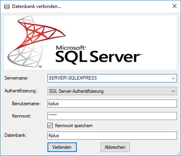Close the Datenbank verbinden dialog
Image resolution: width=181 pixels, height=156 pixels.
pyautogui.click(x=175, y=6)
